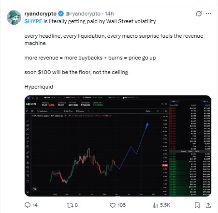The height and width of the screenshot is (213, 218).
Task: Select the Indicators button in chart toolbar
Action: tap(42, 111)
